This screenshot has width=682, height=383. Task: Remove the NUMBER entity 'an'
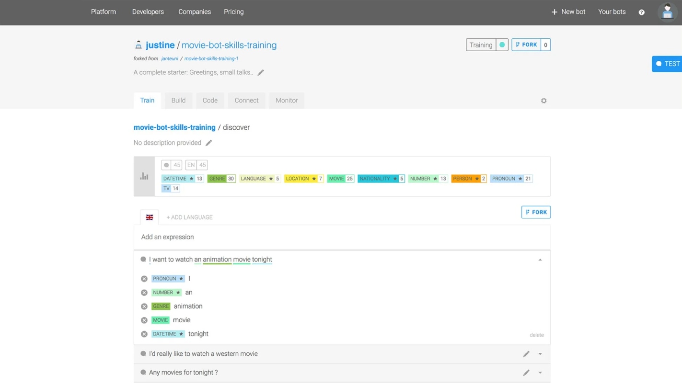click(144, 293)
